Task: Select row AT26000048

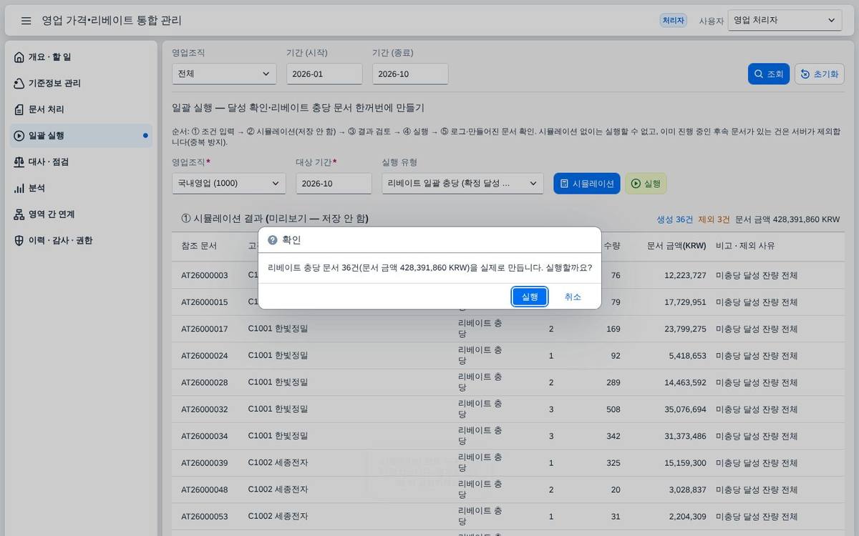Action: pos(508,490)
